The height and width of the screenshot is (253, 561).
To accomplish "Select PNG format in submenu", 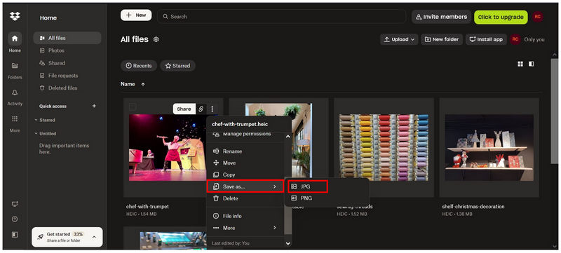I will (x=327, y=198).
